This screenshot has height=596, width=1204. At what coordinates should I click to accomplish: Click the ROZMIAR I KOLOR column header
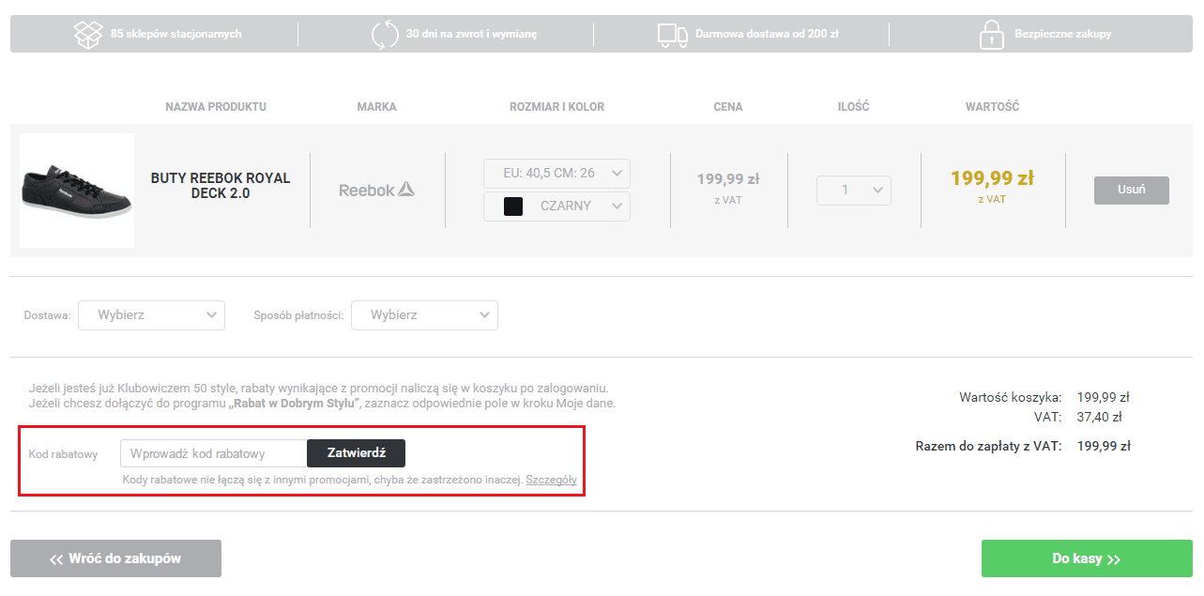tap(556, 107)
